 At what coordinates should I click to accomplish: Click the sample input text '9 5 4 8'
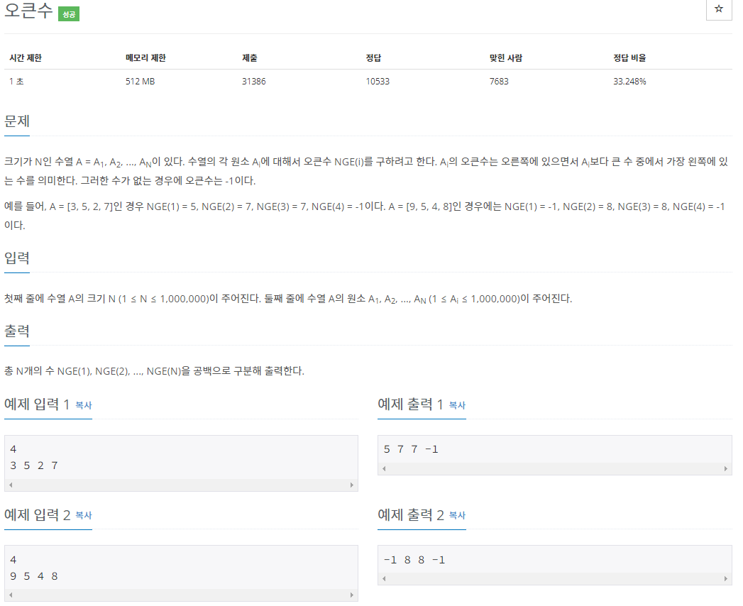tap(34, 576)
